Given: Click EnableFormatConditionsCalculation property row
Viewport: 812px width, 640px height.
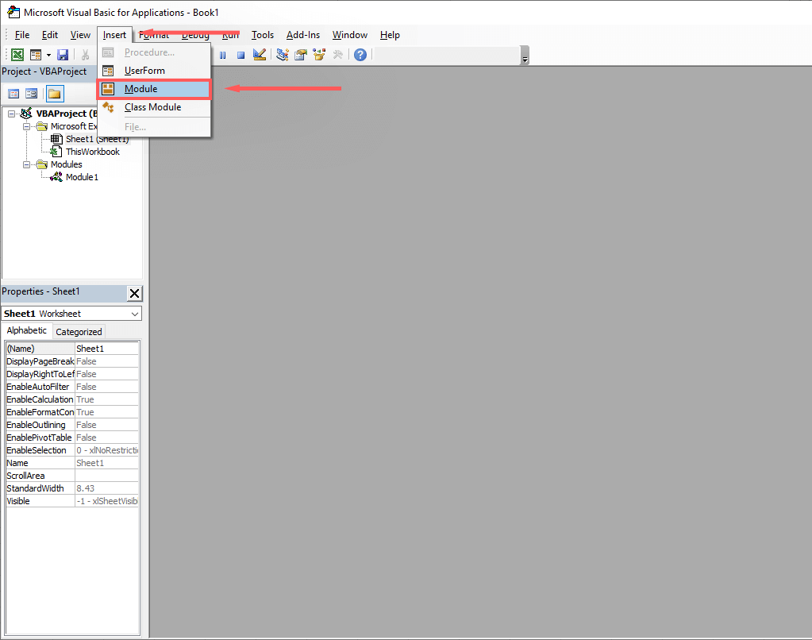Looking at the screenshot, I should point(72,412).
